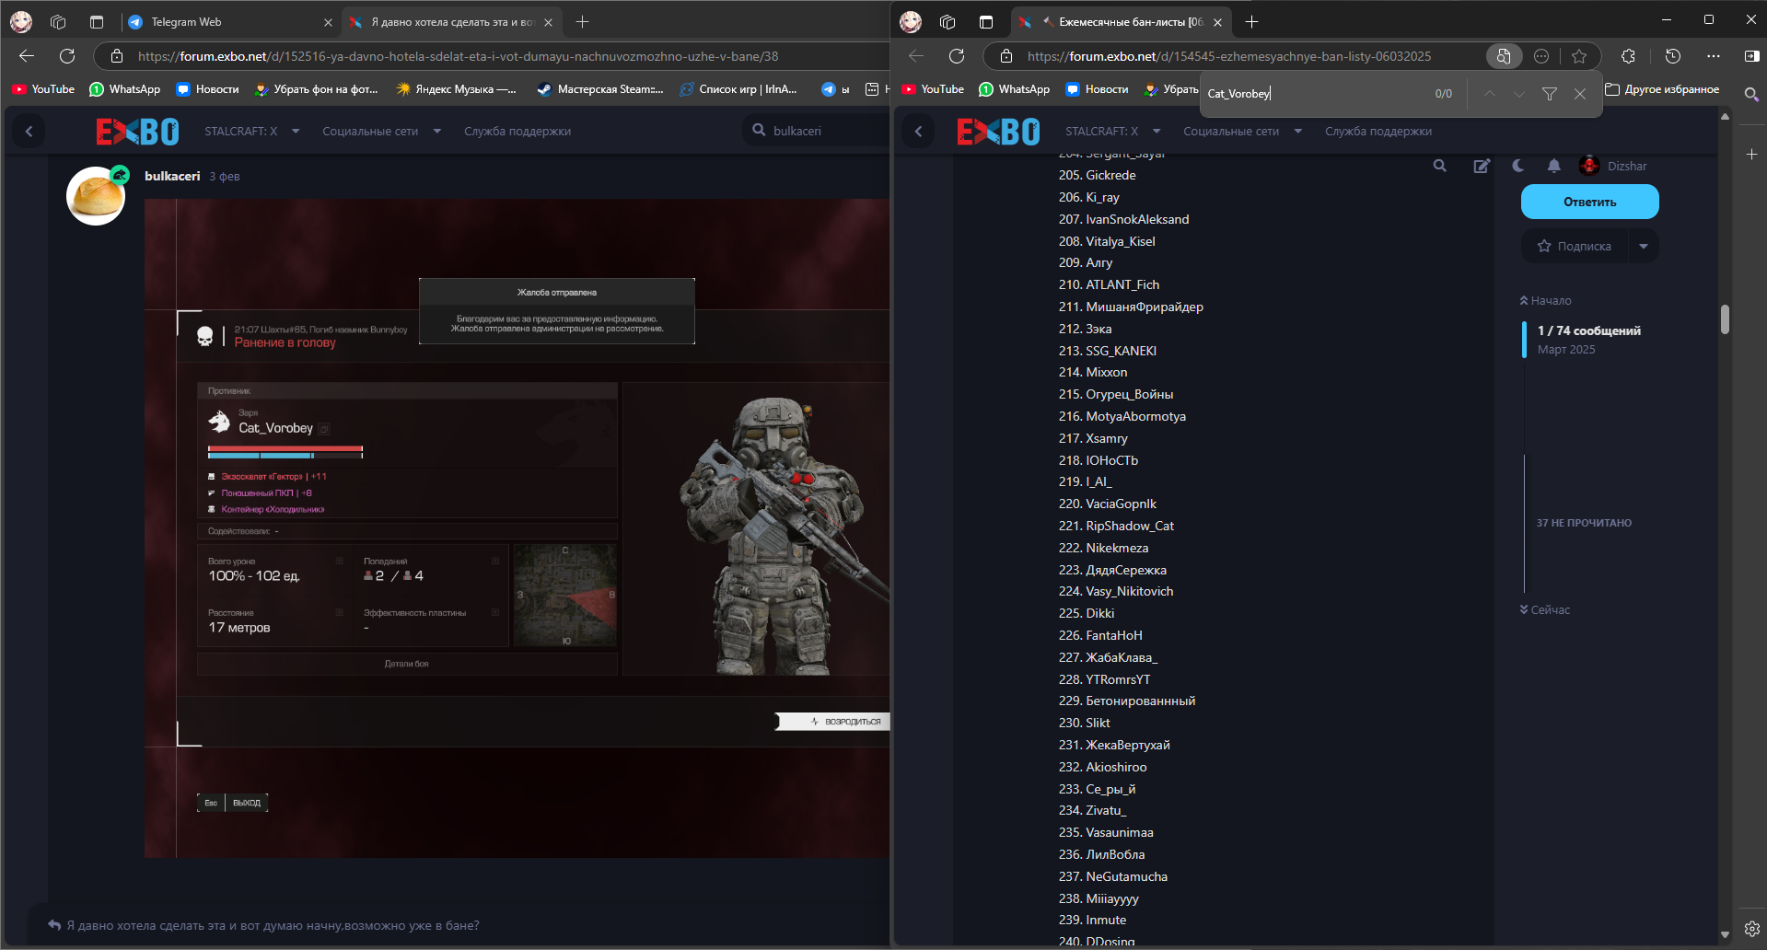This screenshot has width=1767, height=950.
Task: Click back arrow in left browser window
Action: click(x=27, y=56)
